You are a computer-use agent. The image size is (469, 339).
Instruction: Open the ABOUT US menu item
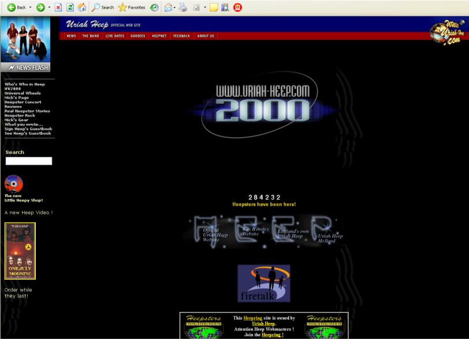point(206,36)
